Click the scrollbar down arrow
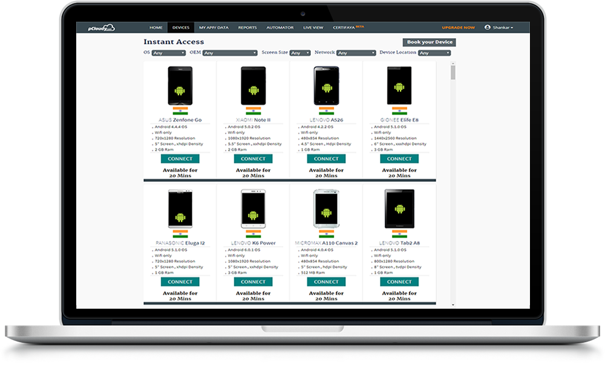Screen dimensions: 605x365 pos(453,305)
